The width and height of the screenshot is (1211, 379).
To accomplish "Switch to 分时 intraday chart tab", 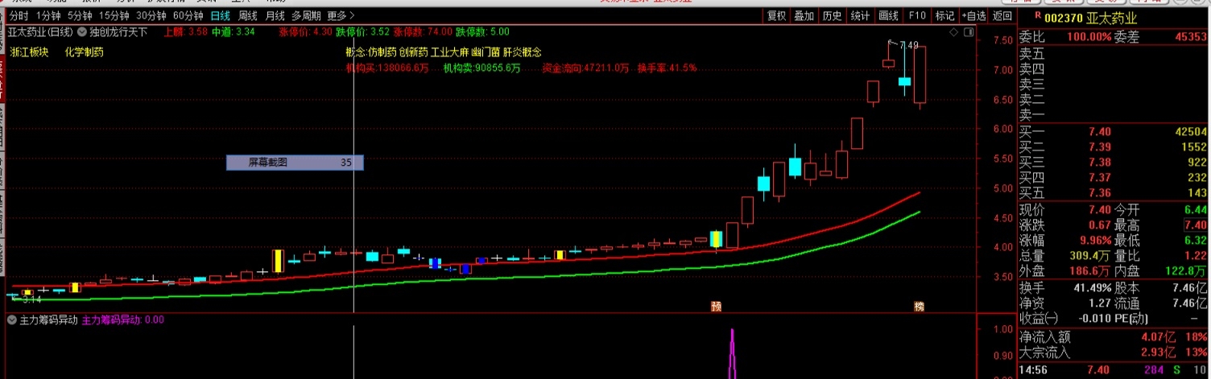I will (19, 15).
